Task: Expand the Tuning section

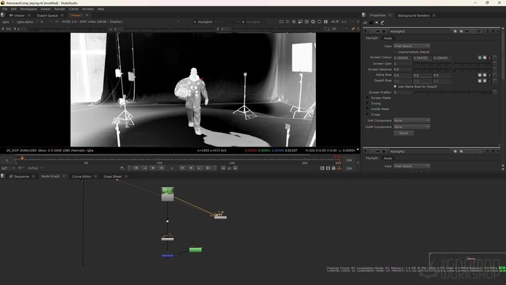Action: pos(368,103)
